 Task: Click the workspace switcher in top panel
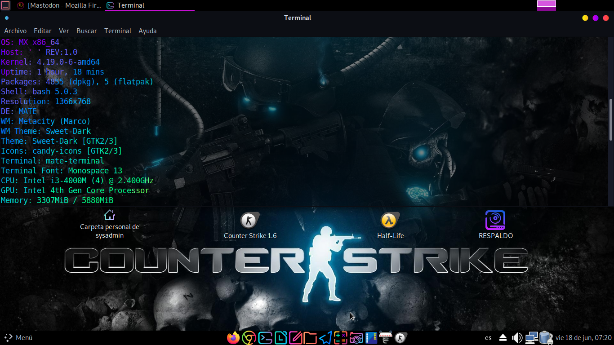click(x=547, y=5)
